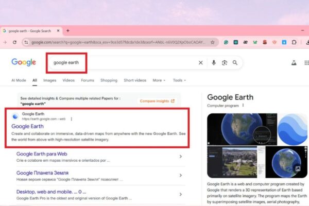
Task: Expand the Google Earth para Web sitelink
Action: tap(180, 157)
